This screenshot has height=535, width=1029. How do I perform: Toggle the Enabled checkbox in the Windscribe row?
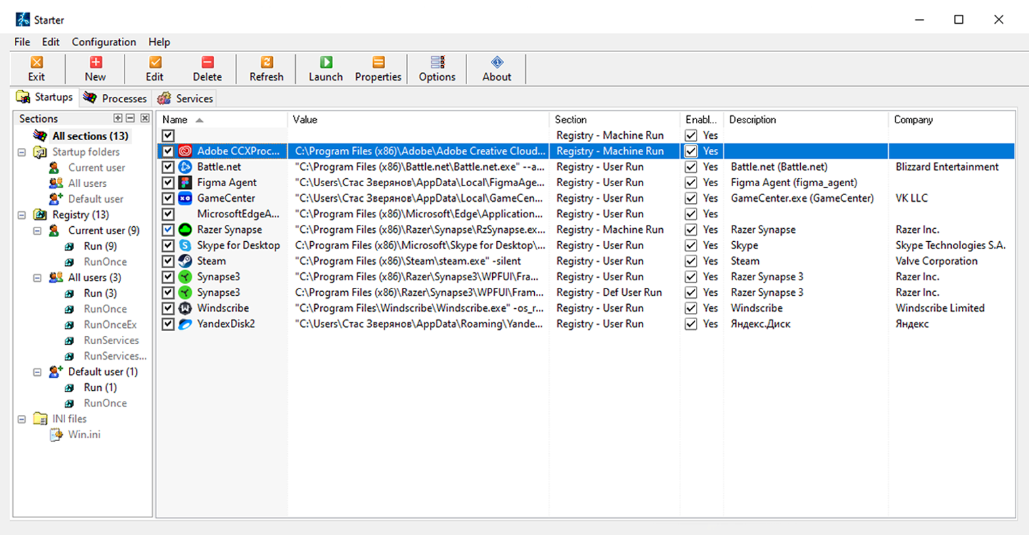click(x=691, y=308)
